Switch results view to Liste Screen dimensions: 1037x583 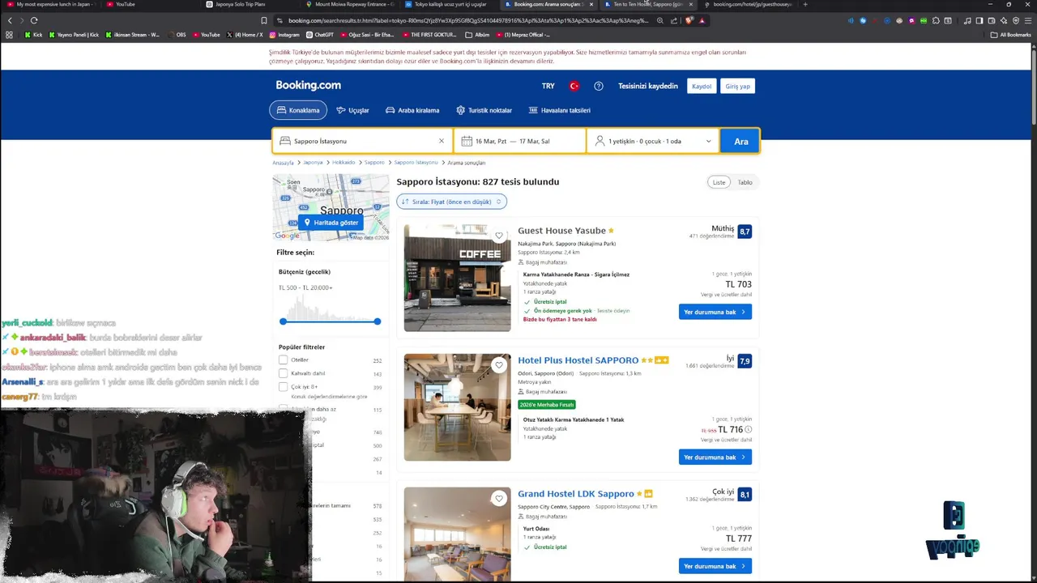coord(719,182)
